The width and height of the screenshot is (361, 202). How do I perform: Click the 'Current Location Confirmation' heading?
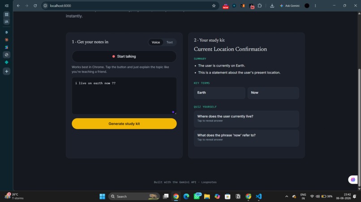pyautogui.click(x=230, y=49)
